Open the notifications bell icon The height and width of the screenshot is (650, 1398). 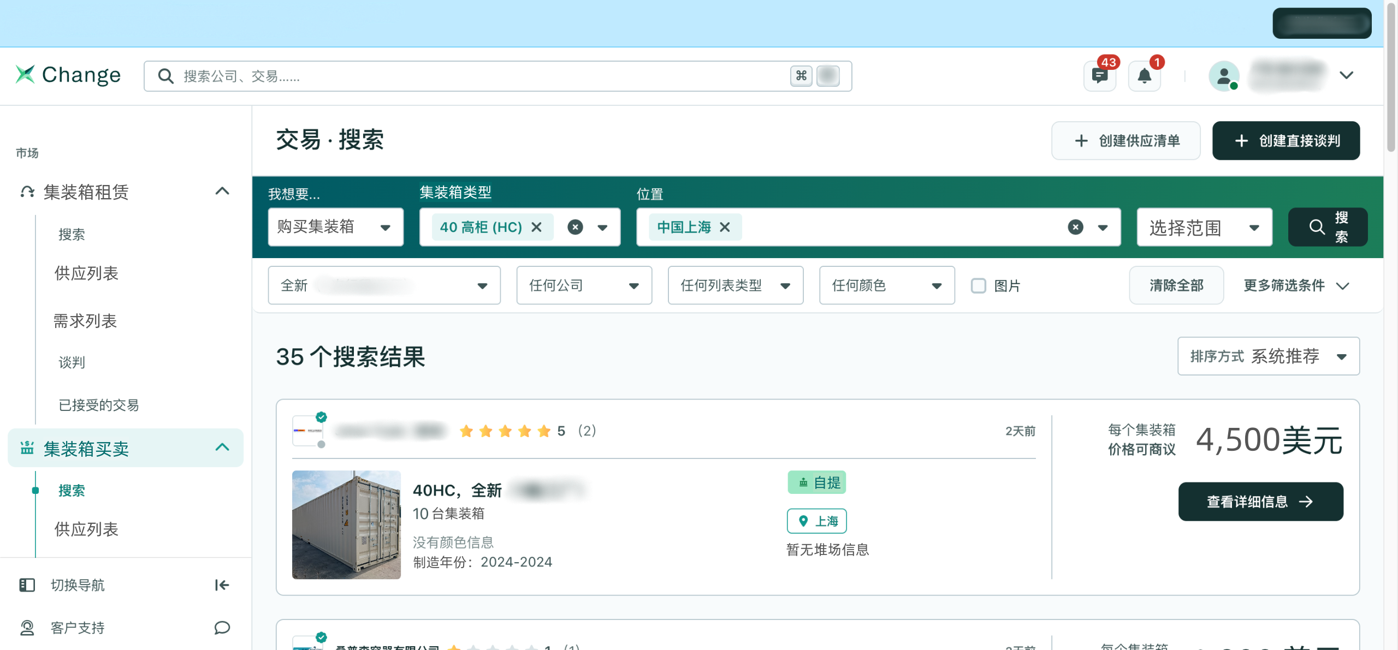1144,76
